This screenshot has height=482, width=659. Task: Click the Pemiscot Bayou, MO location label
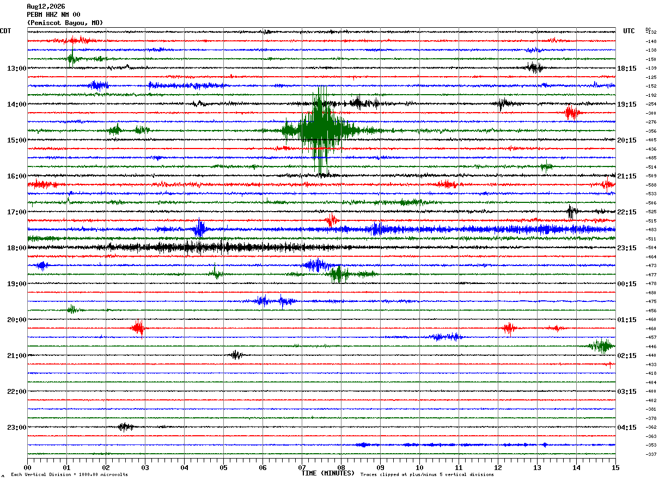[65, 23]
